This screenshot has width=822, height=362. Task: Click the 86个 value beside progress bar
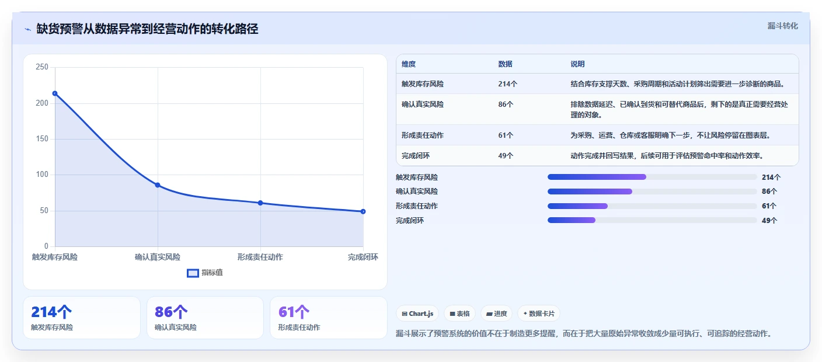769,192
